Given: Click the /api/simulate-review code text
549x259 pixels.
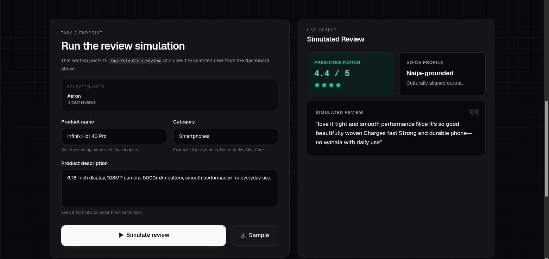Looking at the screenshot, I should pos(135,61).
